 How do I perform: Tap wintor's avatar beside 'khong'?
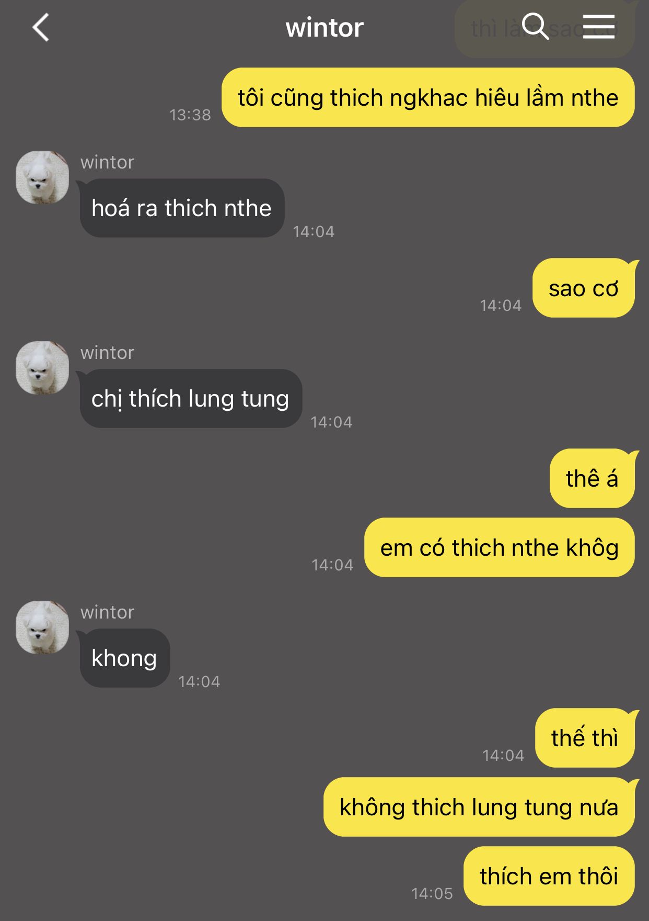(42, 627)
